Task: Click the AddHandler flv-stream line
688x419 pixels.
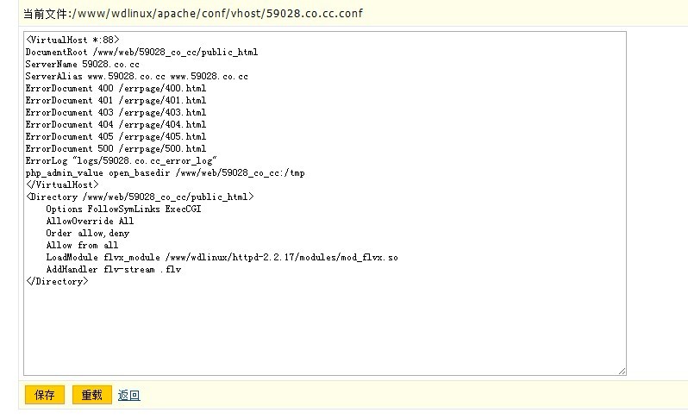Action: [x=113, y=269]
